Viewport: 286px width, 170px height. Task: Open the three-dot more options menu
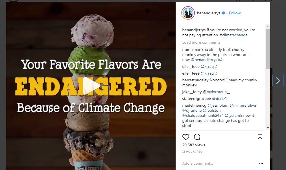261,163
